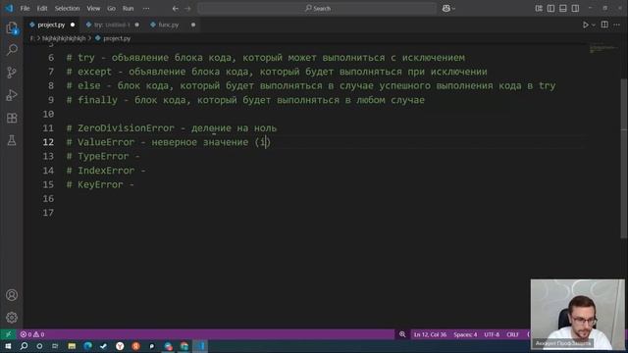Click the title bar Search box
This screenshot has height=353, width=628.
click(x=318, y=9)
